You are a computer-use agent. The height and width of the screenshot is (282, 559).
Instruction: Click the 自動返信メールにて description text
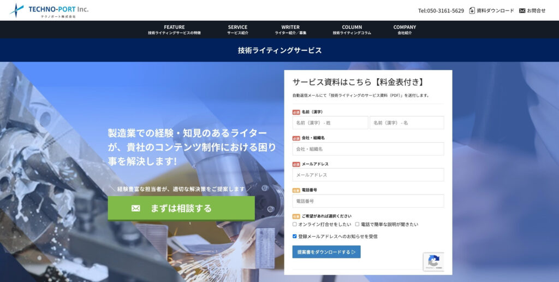click(x=361, y=96)
